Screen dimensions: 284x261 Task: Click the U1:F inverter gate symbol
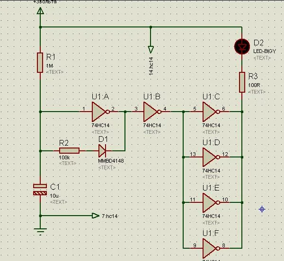pos(211,248)
